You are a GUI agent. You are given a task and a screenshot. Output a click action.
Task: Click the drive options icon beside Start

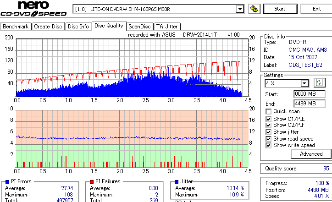click(254, 9)
